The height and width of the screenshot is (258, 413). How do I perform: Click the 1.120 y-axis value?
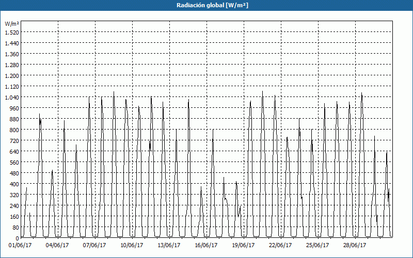[12, 86]
